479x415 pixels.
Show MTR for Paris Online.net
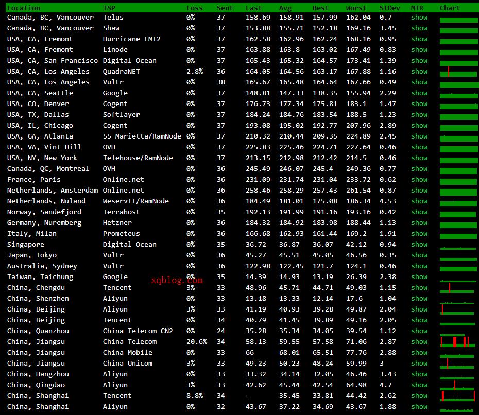click(x=419, y=180)
